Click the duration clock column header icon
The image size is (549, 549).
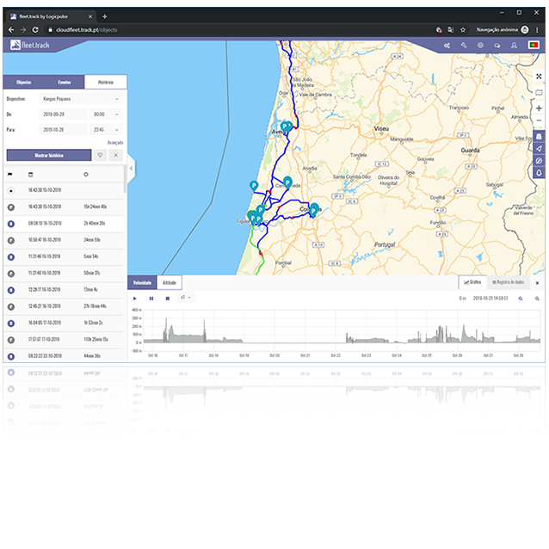(x=86, y=175)
